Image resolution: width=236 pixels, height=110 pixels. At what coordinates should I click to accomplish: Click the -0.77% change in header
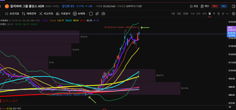coord(80,6)
